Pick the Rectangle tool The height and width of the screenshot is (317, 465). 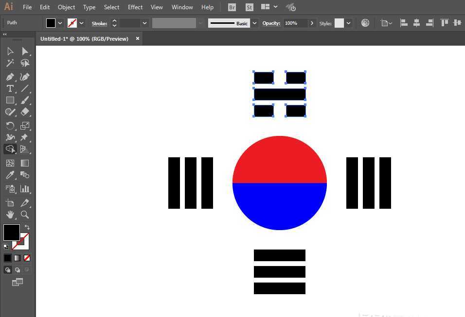pyautogui.click(x=10, y=100)
